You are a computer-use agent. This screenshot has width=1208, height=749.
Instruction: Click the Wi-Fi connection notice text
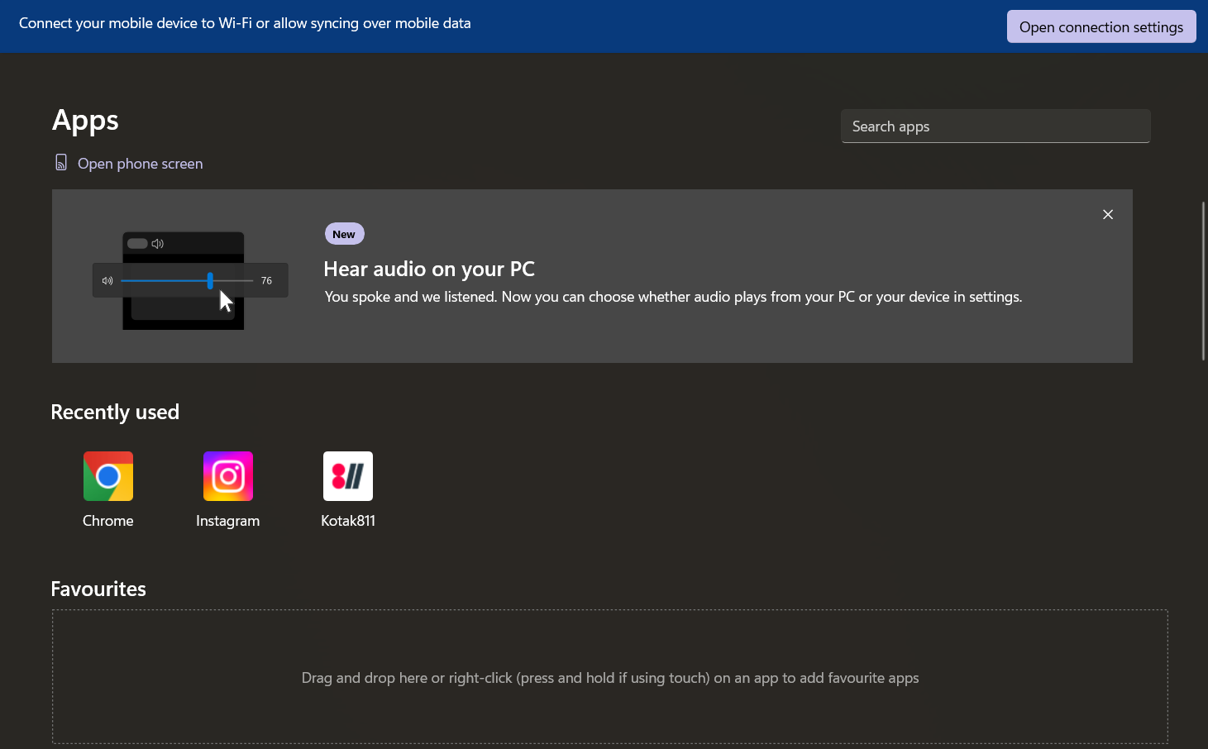point(245,24)
